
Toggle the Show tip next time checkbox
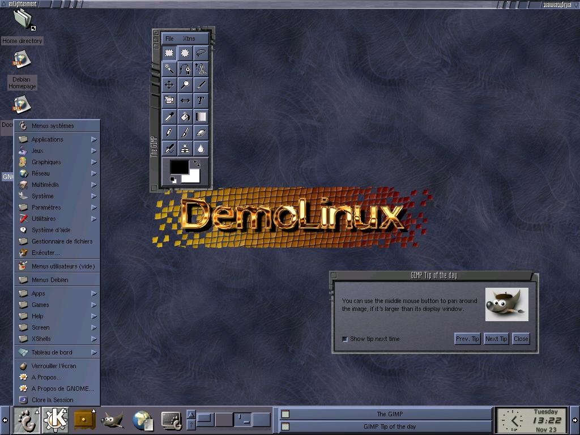click(345, 339)
